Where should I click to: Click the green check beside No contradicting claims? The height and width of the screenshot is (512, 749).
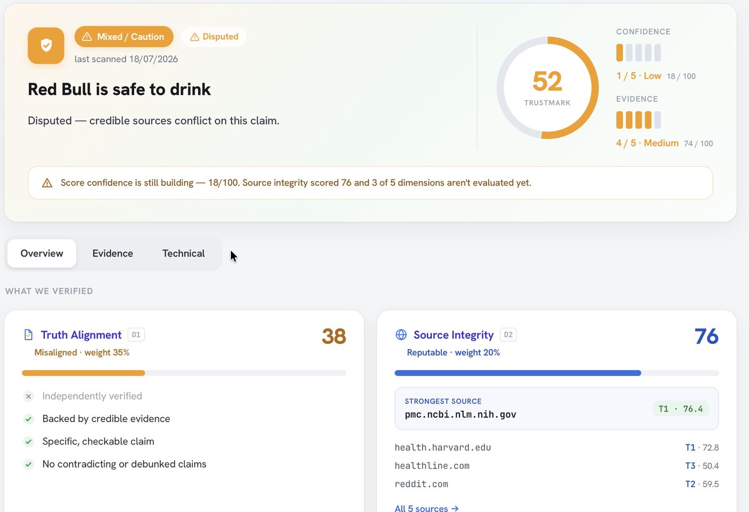(28, 465)
